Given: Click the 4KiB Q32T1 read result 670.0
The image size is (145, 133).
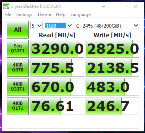Looking at the screenshot, I should tap(57, 87).
